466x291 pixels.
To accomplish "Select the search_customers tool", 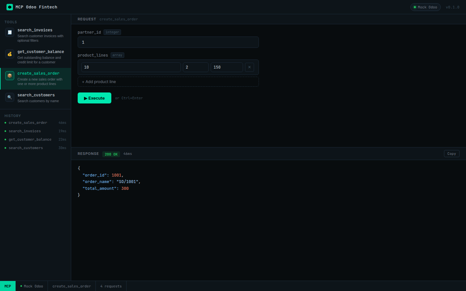I will (36, 98).
